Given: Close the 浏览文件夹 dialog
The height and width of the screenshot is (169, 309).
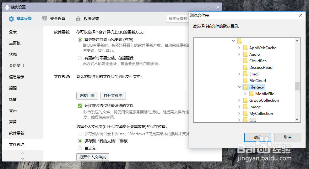Looking at the screenshot, I should coord(301,15).
